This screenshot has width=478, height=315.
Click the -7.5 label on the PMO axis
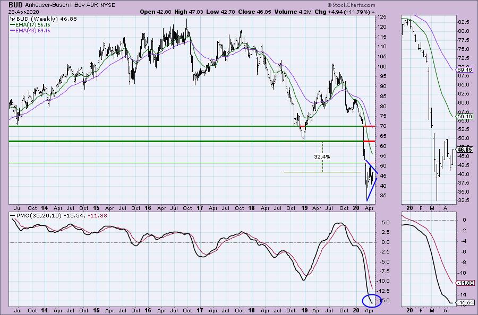[x=384, y=272]
